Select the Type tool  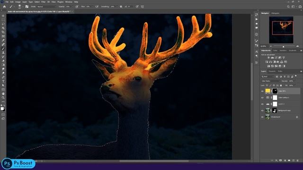click(x=3, y=81)
